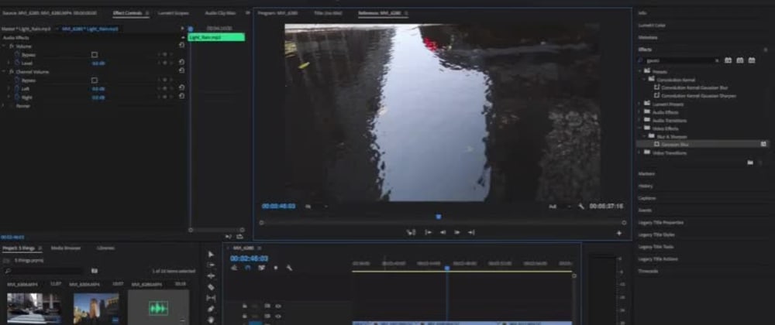775x325 pixels.
Task: Expand the Level parameter
Action: 9,63
